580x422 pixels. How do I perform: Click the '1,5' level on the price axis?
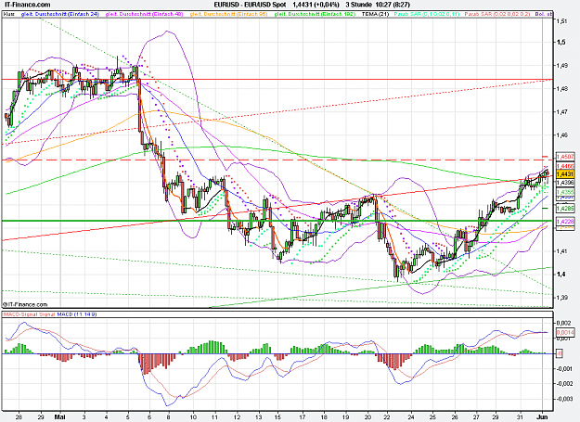pos(561,42)
